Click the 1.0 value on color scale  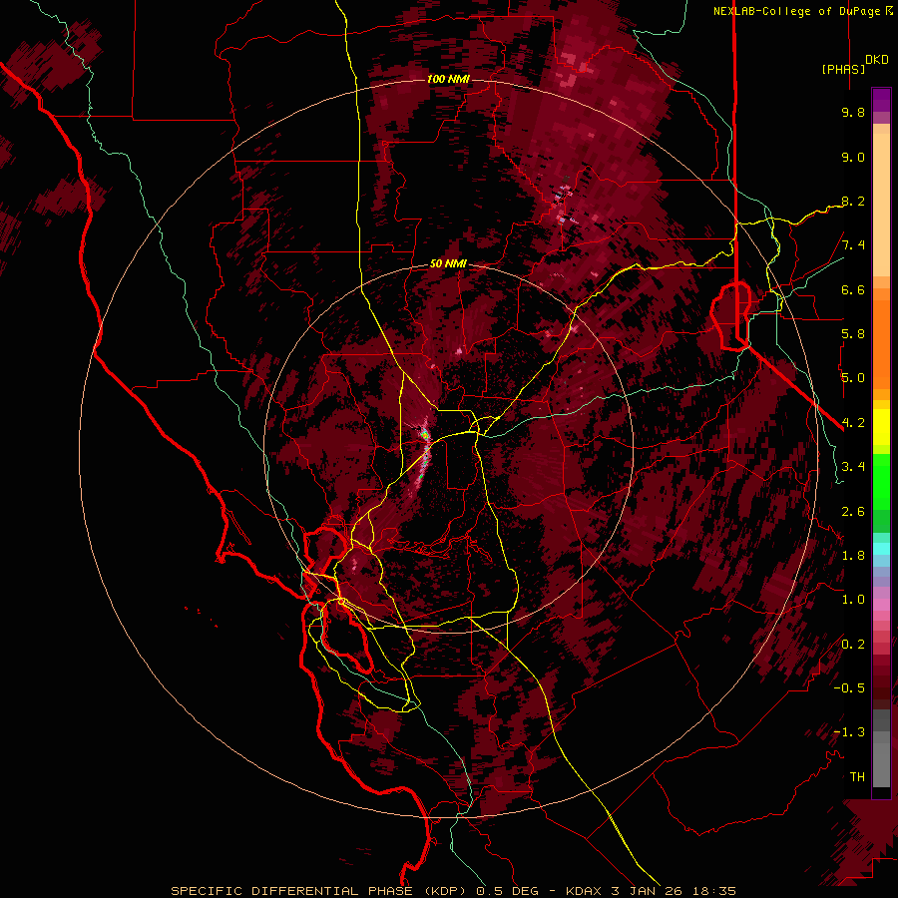tap(853, 600)
